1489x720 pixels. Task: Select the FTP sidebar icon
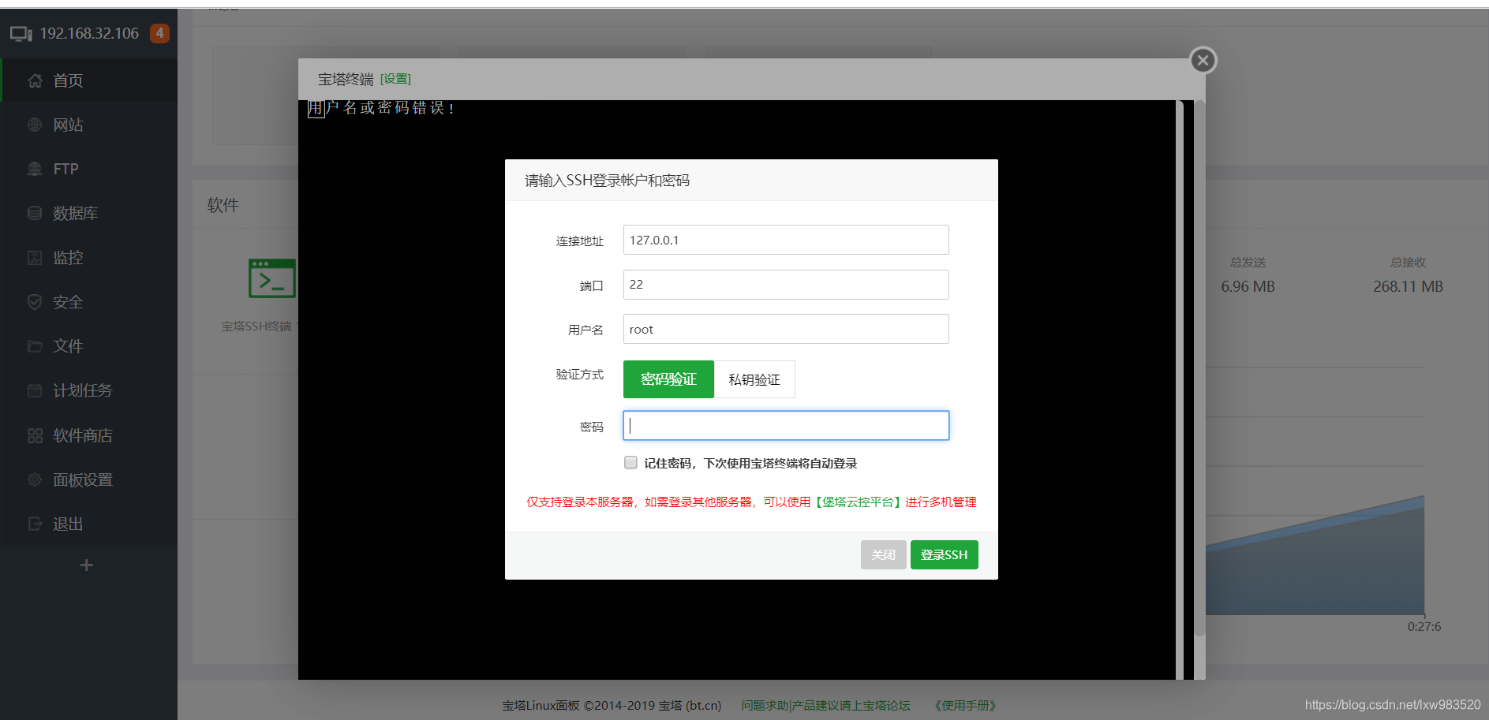click(x=65, y=168)
